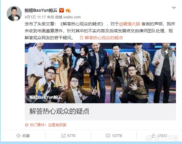Open 鮑橒BaoYun鲍云 username link

41,11
